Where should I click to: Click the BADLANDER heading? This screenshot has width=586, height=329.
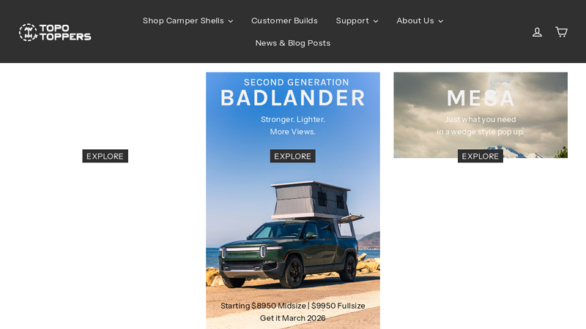point(292,98)
